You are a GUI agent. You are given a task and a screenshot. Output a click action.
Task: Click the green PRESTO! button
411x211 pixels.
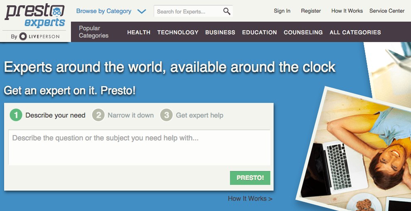pyautogui.click(x=250, y=178)
